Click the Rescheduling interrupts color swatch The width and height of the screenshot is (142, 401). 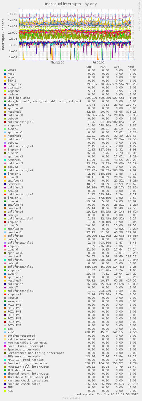[5, 363]
